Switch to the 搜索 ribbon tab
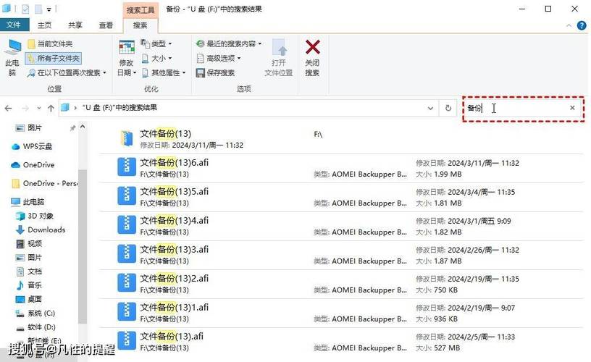 click(x=141, y=25)
